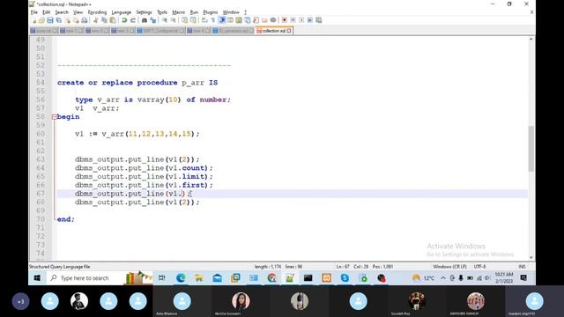Click the UTF-8 encoding in status bar

coord(479,267)
